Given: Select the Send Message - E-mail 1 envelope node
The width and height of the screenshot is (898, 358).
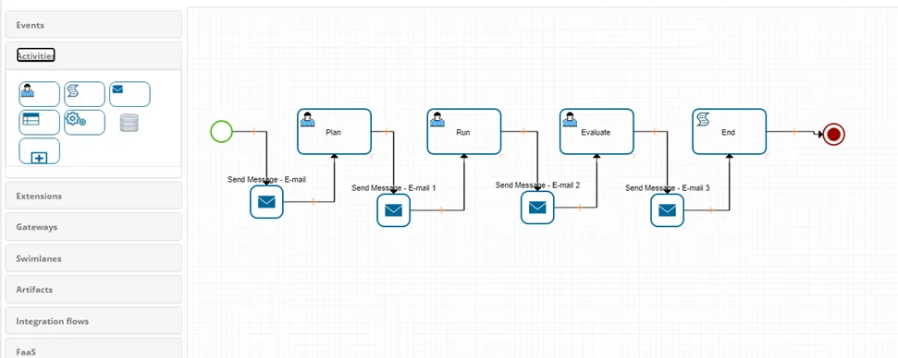Looking at the screenshot, I should coord(393,210).
